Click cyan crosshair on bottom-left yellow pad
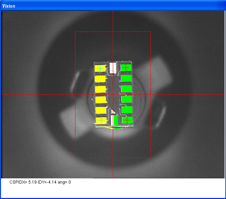226x199 pixels. coord(101,120)
